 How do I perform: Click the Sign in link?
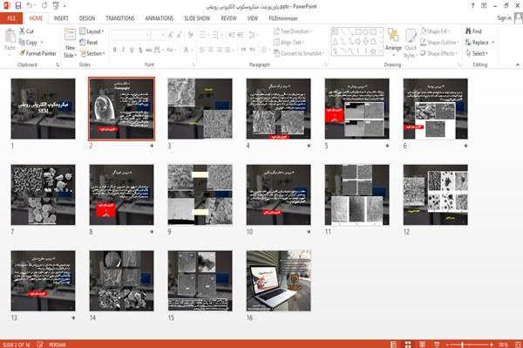504,18
